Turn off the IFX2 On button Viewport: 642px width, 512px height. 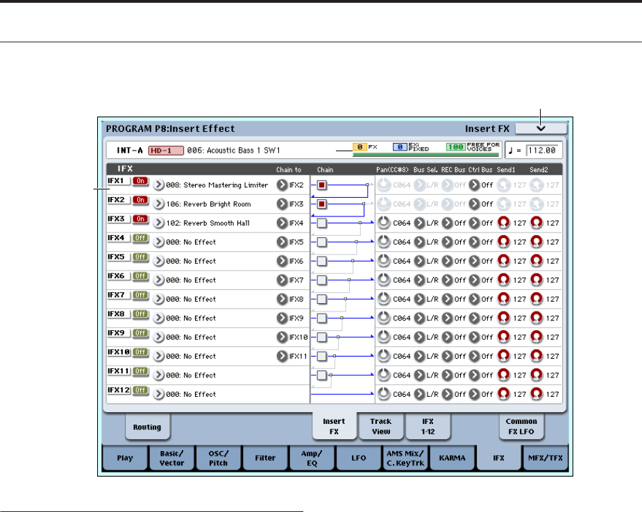(142, 200)
